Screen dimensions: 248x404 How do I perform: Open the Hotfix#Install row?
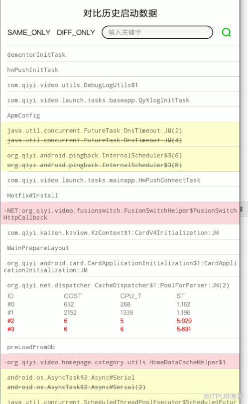coord(120,195)
